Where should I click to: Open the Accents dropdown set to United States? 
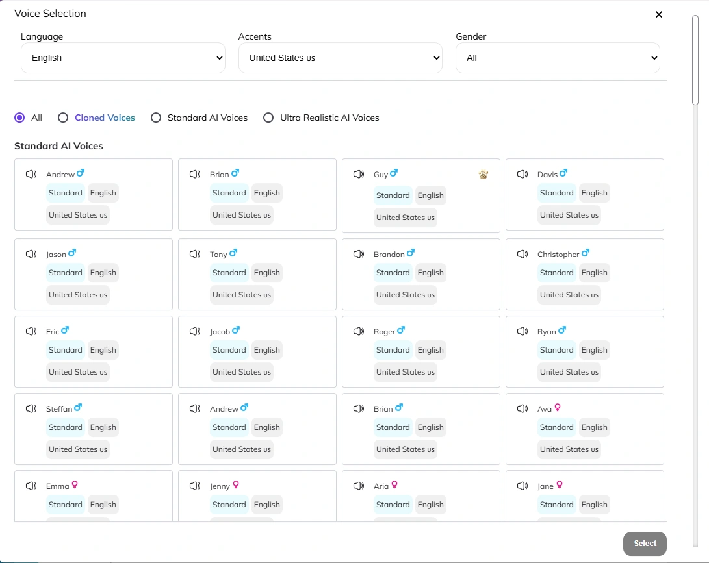pos(341,58)
